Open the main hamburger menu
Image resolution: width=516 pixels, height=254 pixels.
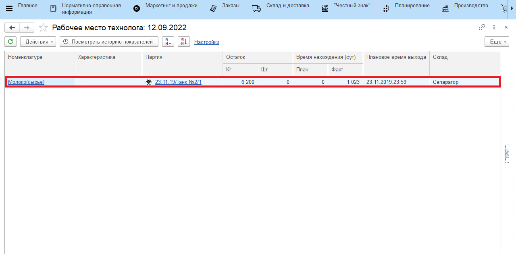(x=9, y=8)
